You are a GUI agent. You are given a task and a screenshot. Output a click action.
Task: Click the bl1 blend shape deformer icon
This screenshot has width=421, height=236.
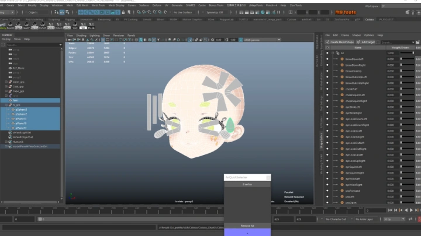point(337,53)
